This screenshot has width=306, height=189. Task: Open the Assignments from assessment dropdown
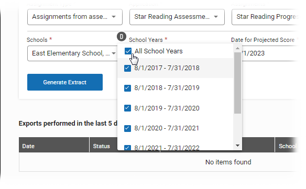75,17
